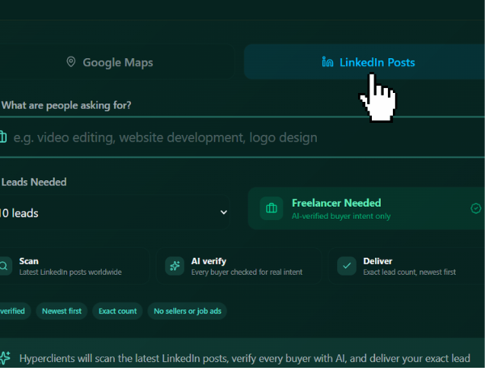This screenshot has width=485, height=371.
Task: Click the Exact count chip
Action: click(117, 311)
